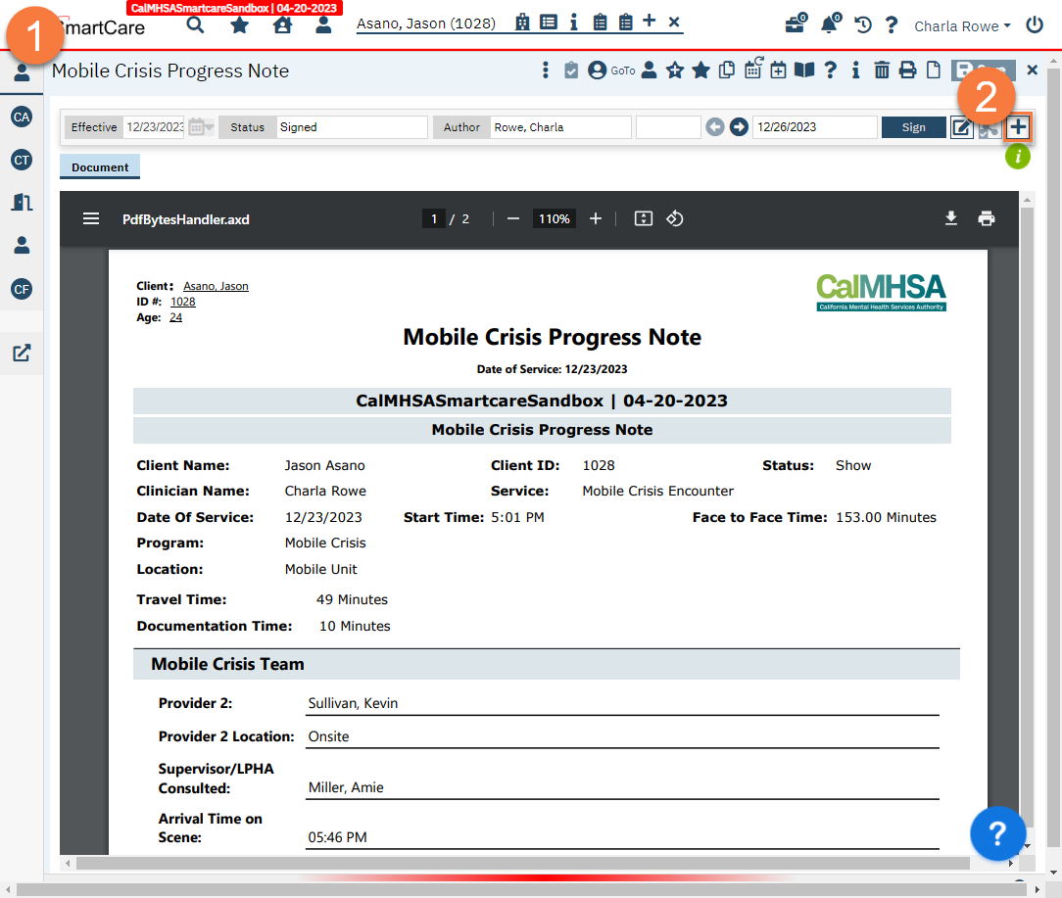Open the Asano, Jason client link

click(427, 23)
